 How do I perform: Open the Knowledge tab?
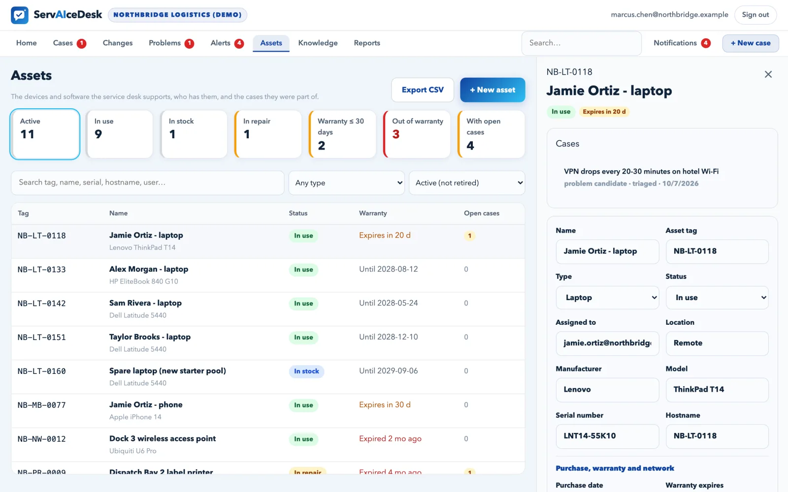(318, 43)
